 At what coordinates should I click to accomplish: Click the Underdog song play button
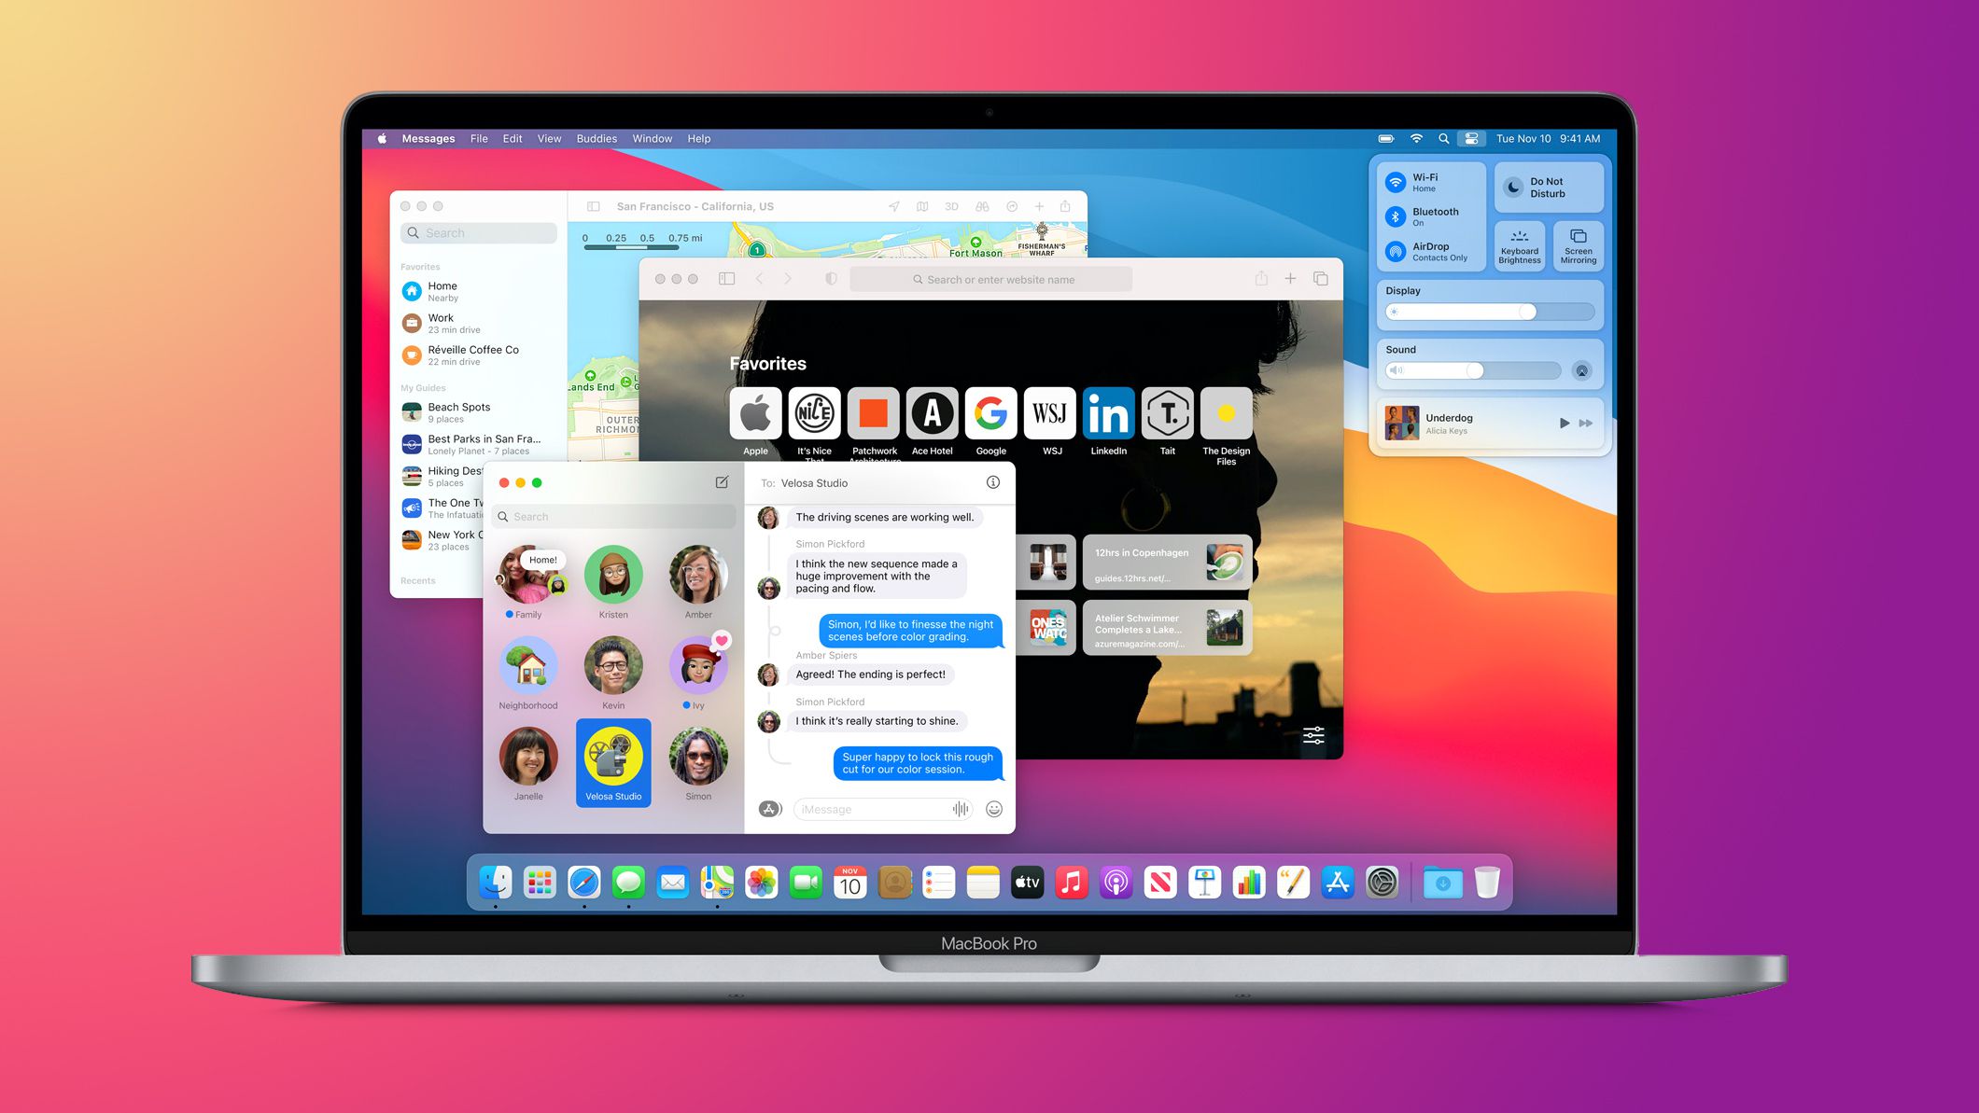click(x=1561, y=423)
